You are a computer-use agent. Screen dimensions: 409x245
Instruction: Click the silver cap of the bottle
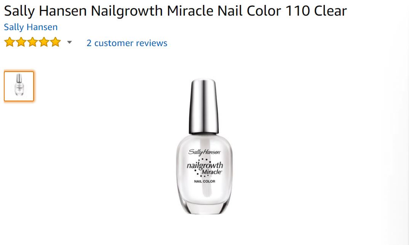(x=204, y=106)
